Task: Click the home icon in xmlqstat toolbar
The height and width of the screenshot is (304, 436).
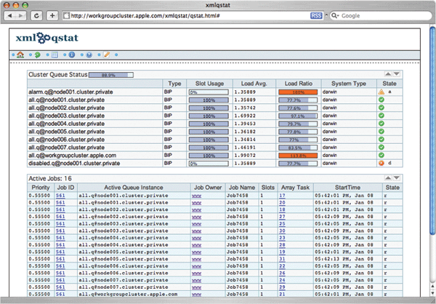Action: (x=20, y=55)
